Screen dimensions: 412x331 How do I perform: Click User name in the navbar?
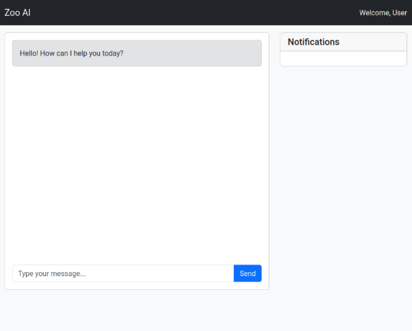(x=400, y=12)
